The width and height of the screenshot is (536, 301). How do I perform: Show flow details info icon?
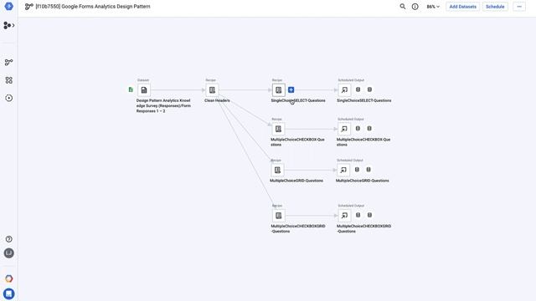(x=415, y=7)
